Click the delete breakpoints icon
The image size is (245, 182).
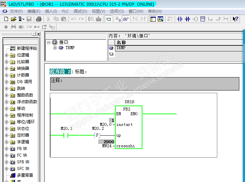(13, 27)
